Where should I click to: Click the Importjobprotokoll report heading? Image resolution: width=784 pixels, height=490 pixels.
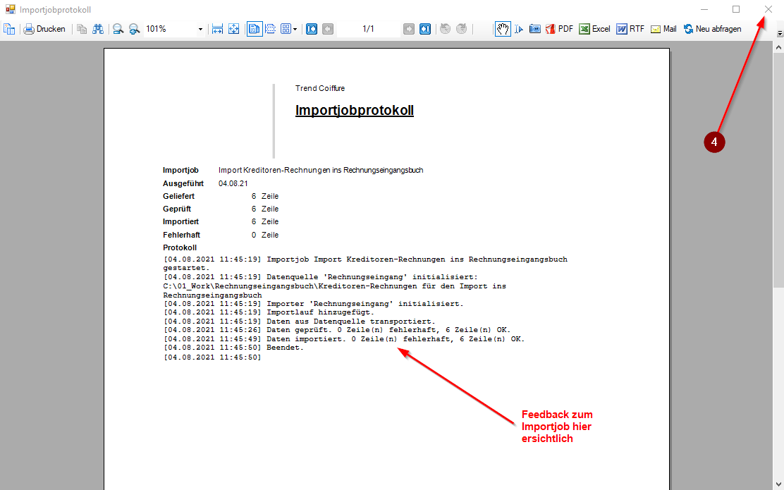click(x=355, y=111)
